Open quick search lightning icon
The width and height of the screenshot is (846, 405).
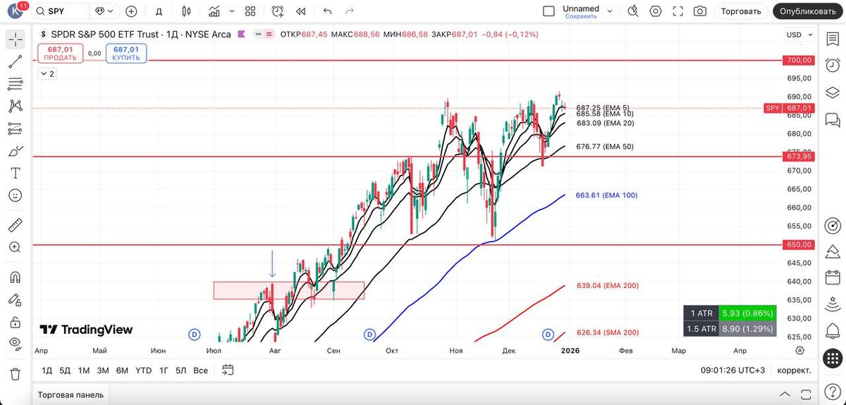(632, 11)
